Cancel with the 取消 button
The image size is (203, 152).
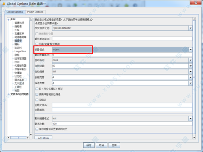pos(101,145)
